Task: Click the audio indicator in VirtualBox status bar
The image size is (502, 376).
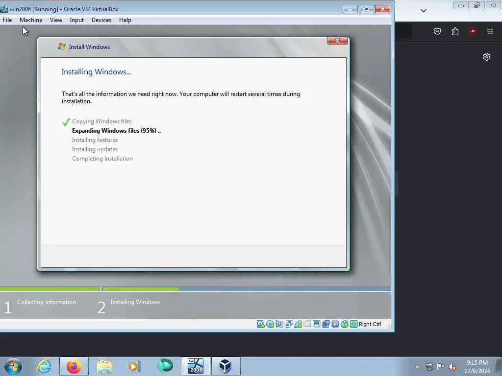Action: click(279, 324)
